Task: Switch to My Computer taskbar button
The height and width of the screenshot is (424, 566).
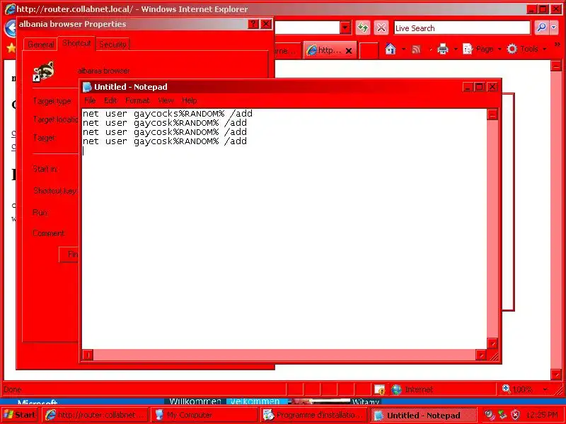Action: pyautogui.click(x=204, y=415)
